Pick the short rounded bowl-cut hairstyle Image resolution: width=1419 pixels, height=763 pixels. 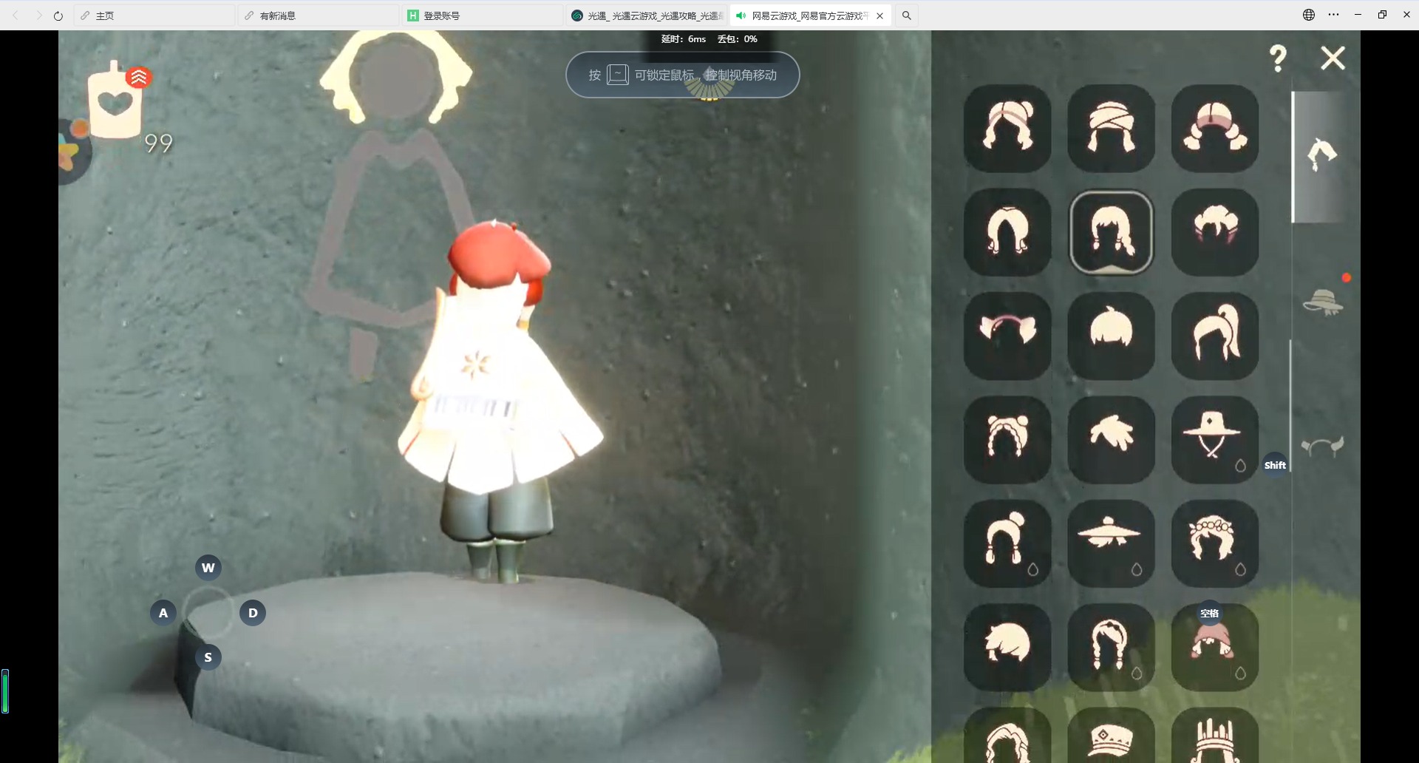pos(1111,336)
